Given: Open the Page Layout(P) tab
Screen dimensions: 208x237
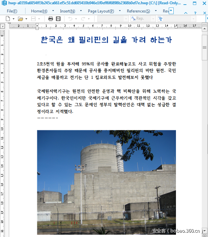Looking at the screenshot, I should coord(101,11).
